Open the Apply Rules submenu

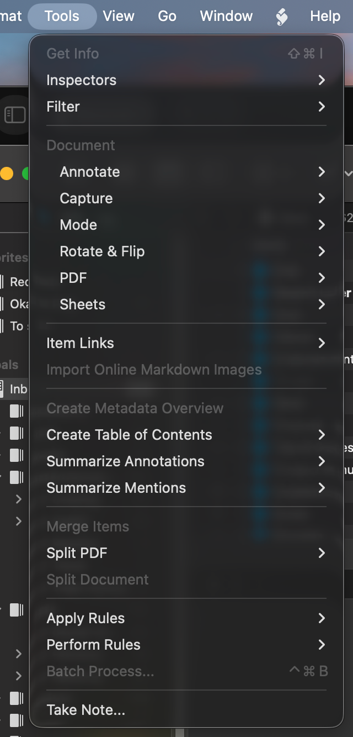point(86,618)
